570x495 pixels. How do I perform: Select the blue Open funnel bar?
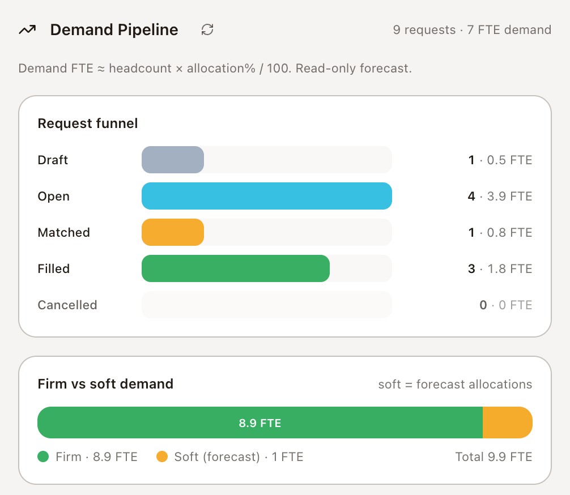[x=267, y=197]
